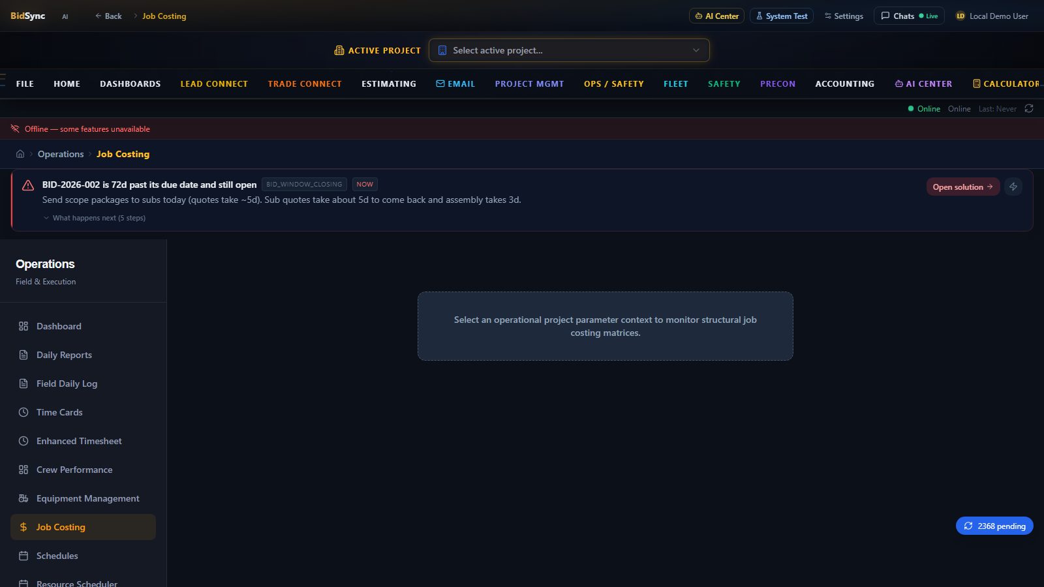Click the AI Center button in header
Screen dimensions: 1044x587
[x=716, y=16]
